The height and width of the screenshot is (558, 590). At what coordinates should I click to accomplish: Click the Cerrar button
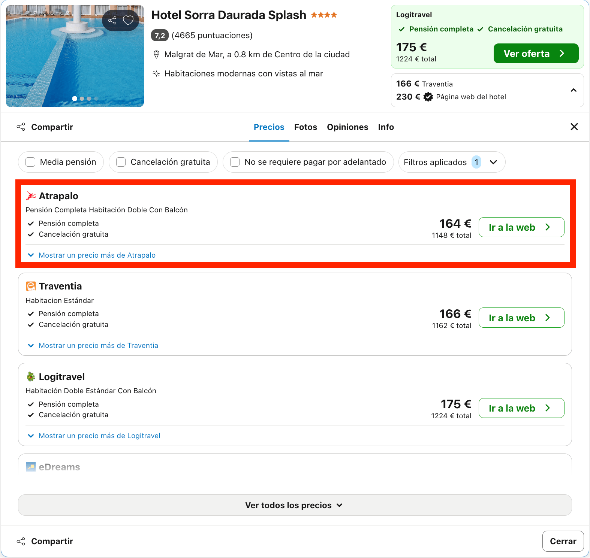[563, 541]
